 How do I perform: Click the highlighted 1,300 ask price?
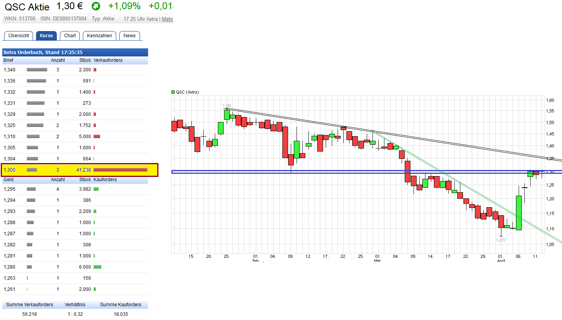(10, 170)
